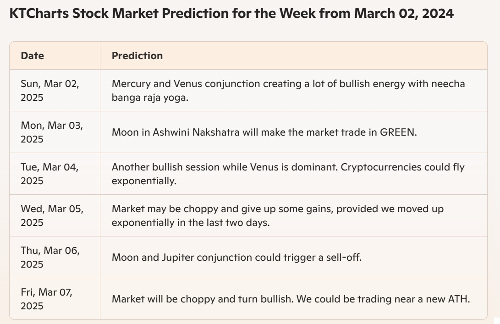500x324 pixels.
Task: Click the 'banga raja yoga' text line
Action: [x=150, y=98]
